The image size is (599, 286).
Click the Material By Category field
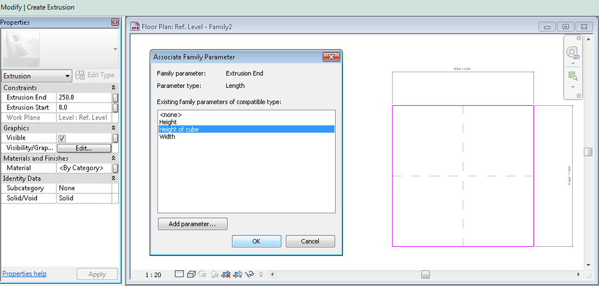pos(84,168)
